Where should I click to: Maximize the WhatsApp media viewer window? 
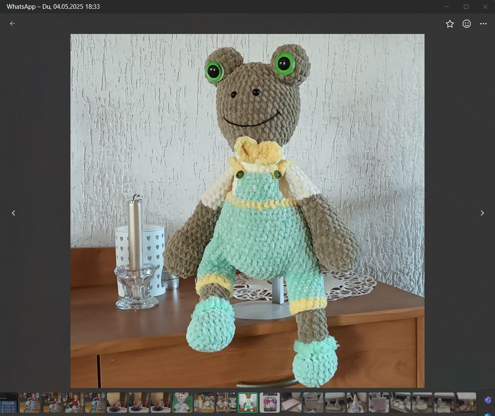[x=466, y=7]
